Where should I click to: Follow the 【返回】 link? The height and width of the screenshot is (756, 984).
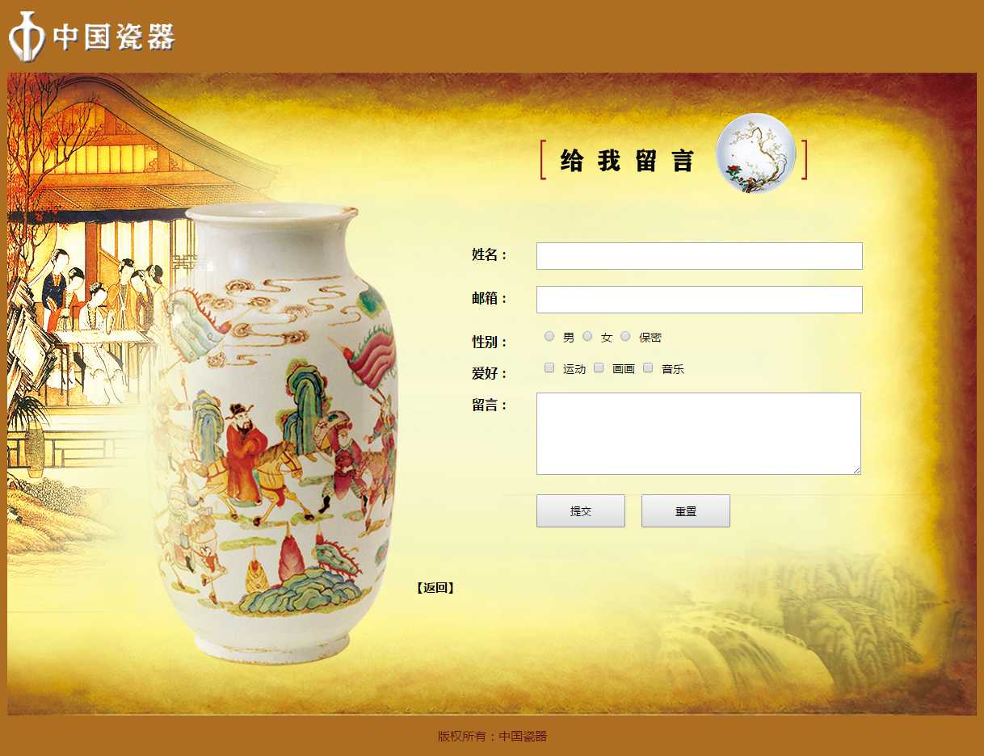point(435,588)
